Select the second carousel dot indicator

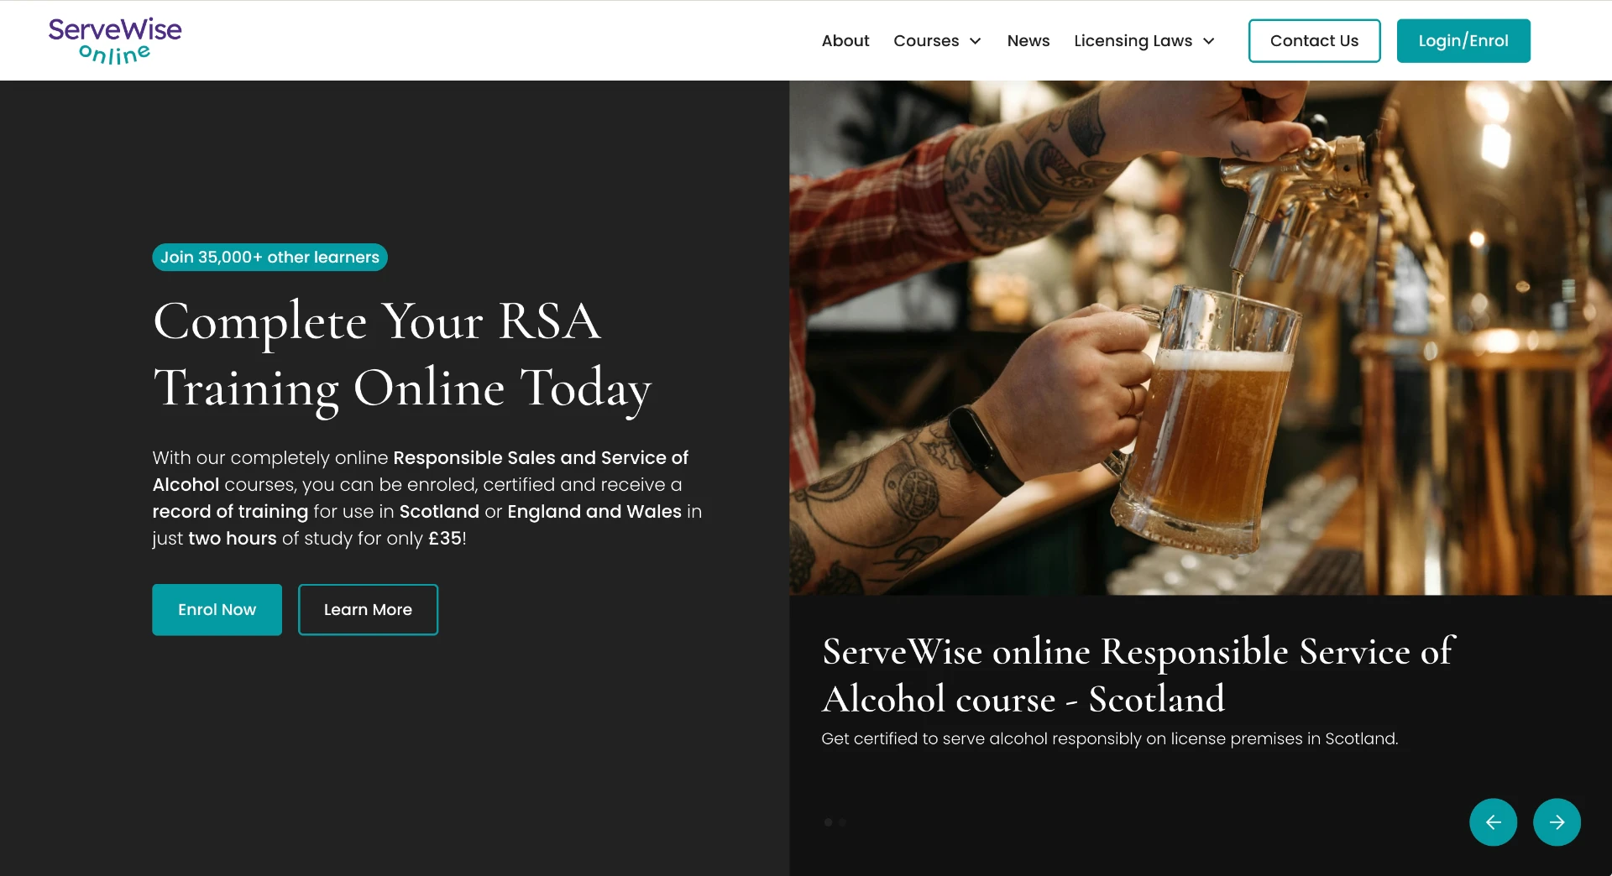(842, 822)
